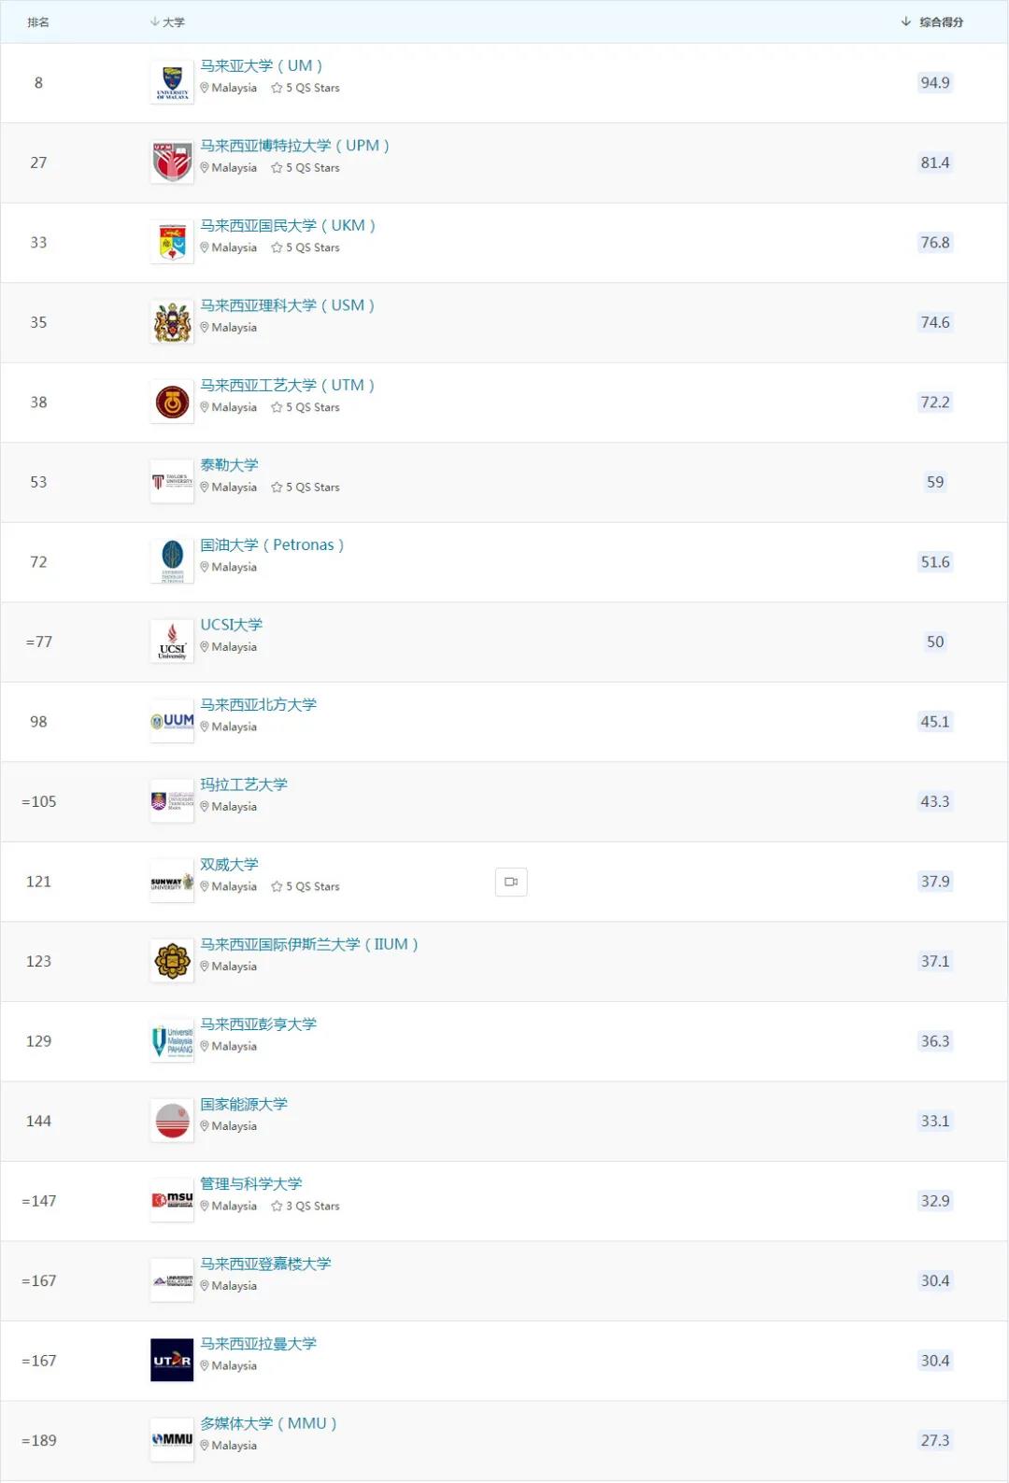The image size is (1009, 1483).
Task: Open 马来西亚国际伊斯兰大学 (IIUM) link
Action: [x=308, y=944]
